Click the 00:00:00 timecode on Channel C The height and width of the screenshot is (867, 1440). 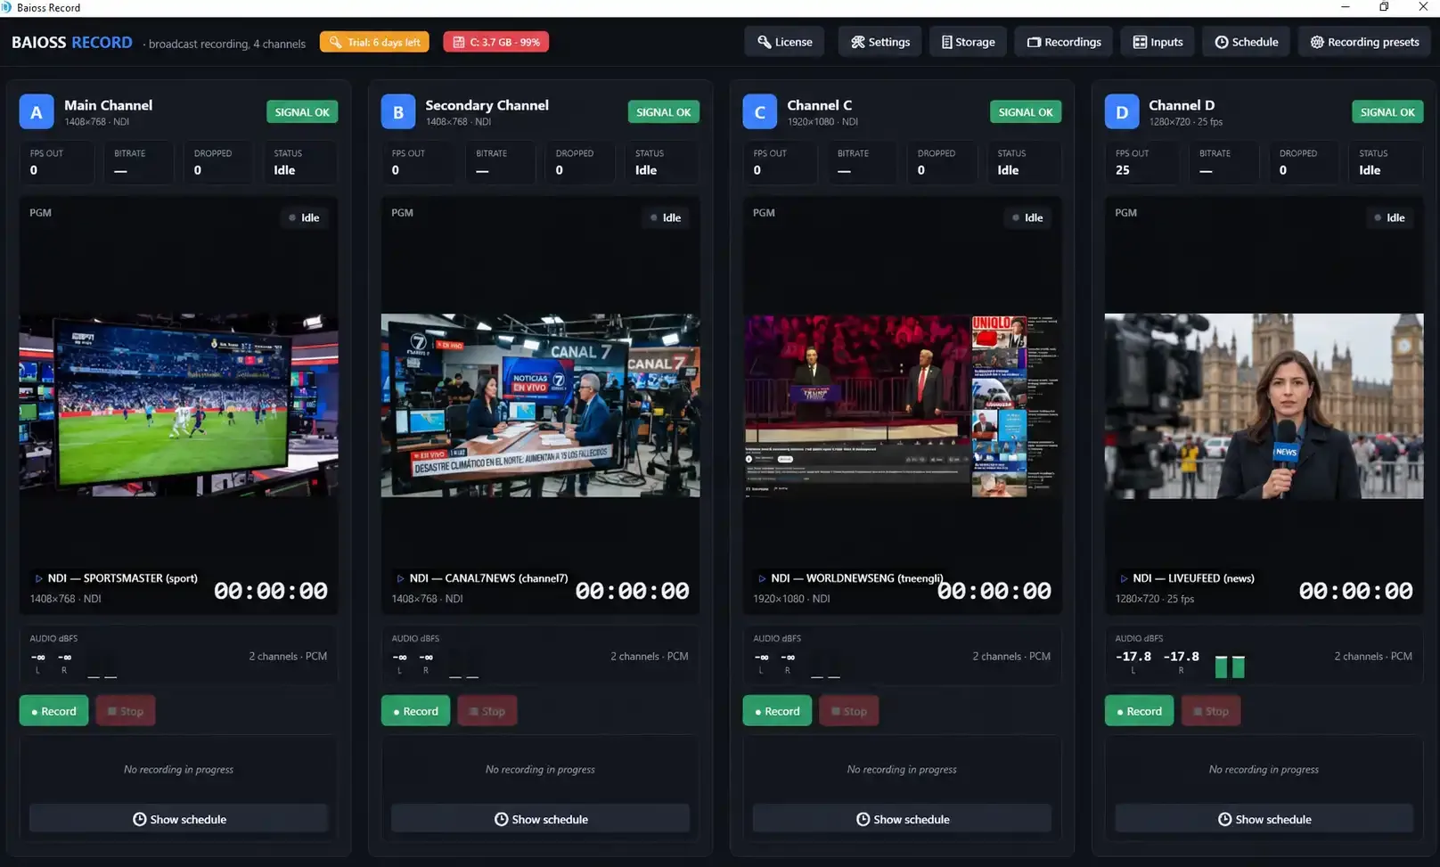[994, 591]
